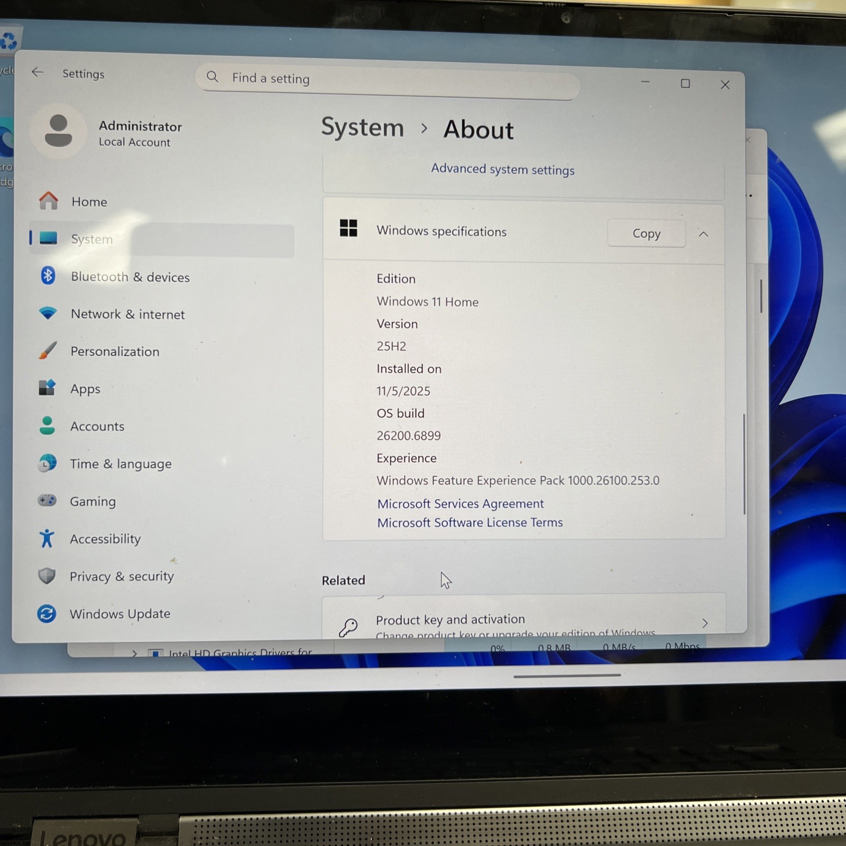Close the window behind Settings
The image size is (846, 846).
(748, 140)
